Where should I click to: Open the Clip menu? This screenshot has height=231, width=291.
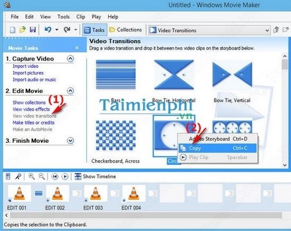81,17
